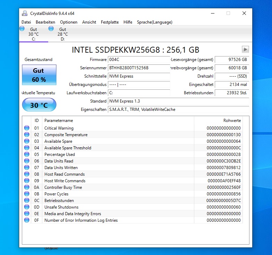
Task: Open the Bearbeiten menu
Action: [45, 22]
